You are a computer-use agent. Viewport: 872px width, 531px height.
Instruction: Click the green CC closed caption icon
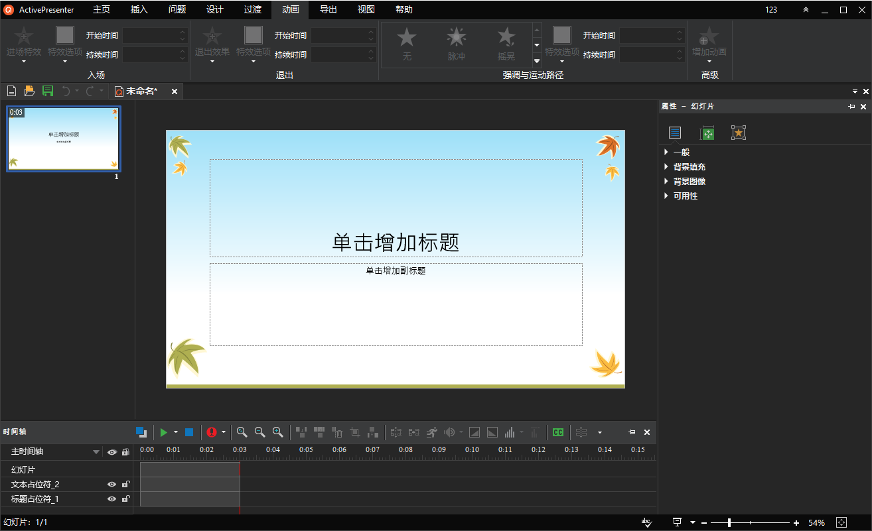point(558,432)
